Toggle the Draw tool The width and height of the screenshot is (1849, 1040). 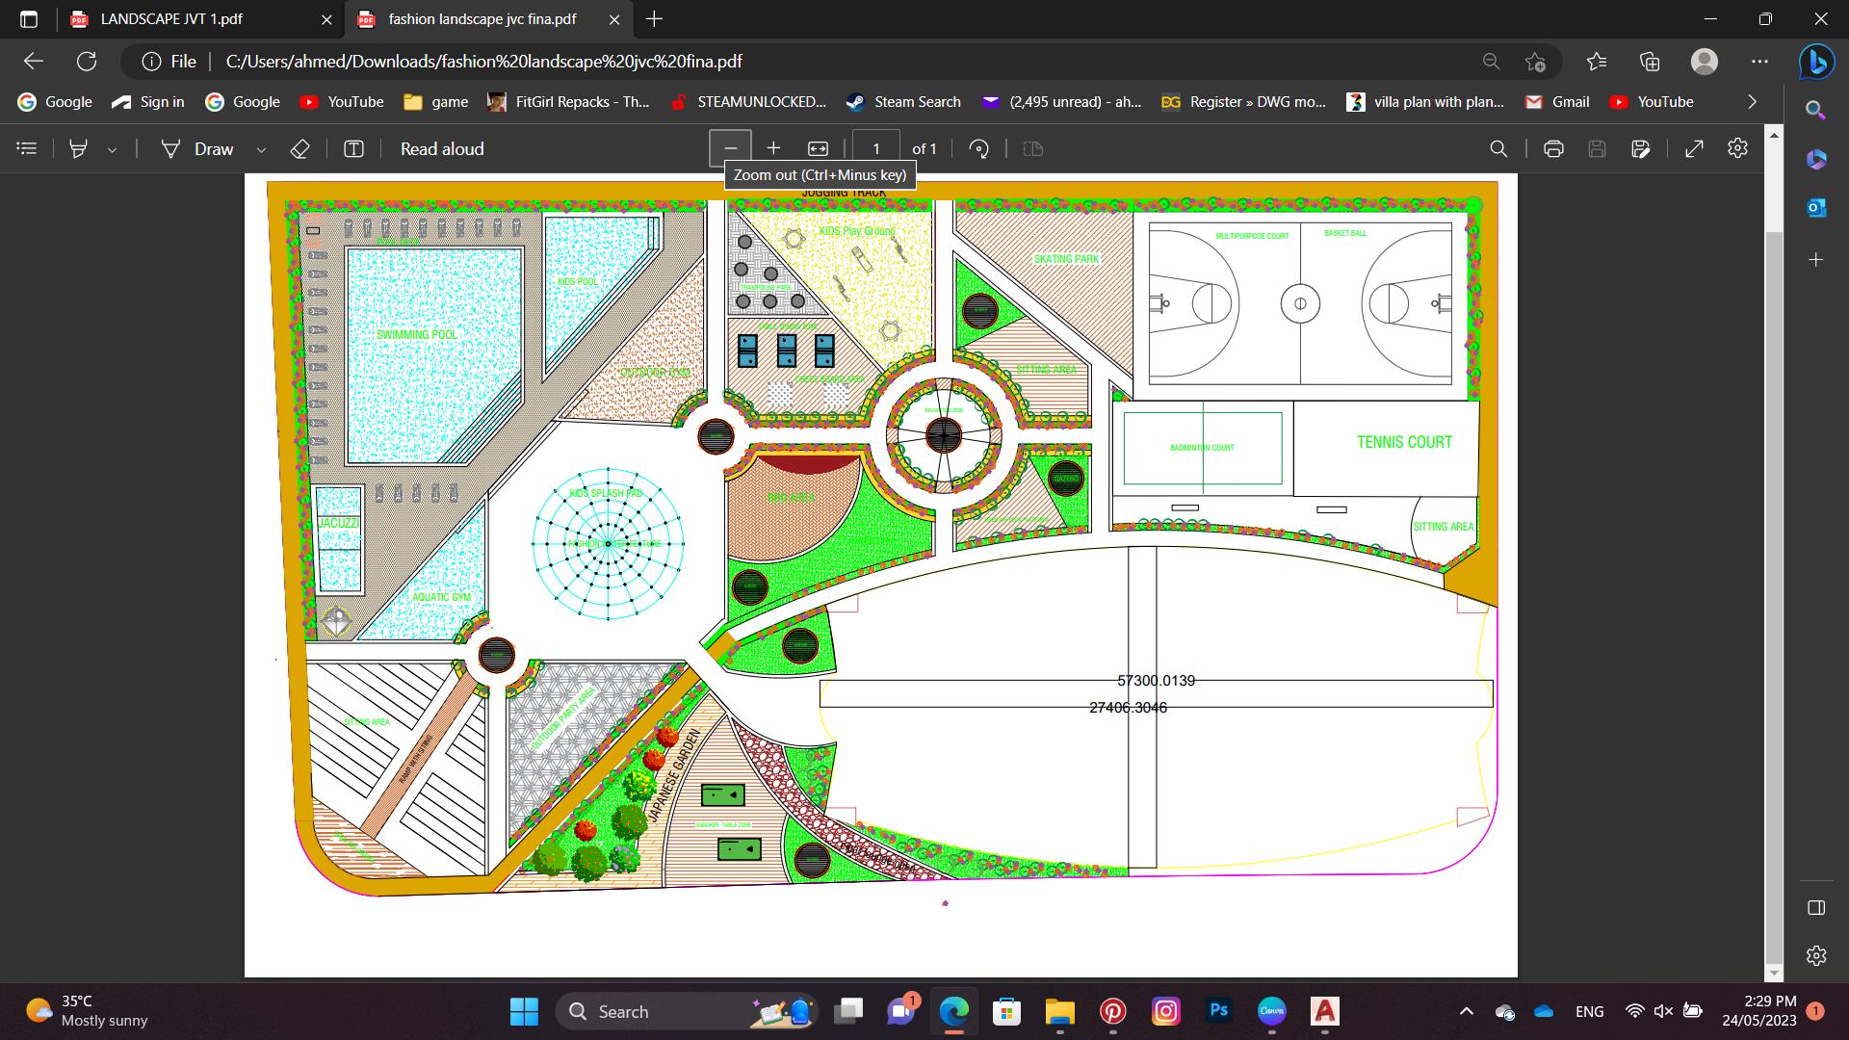coord(198,148)
